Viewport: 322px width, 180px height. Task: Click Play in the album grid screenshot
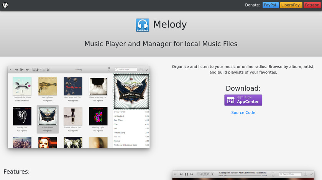(22, 70)
